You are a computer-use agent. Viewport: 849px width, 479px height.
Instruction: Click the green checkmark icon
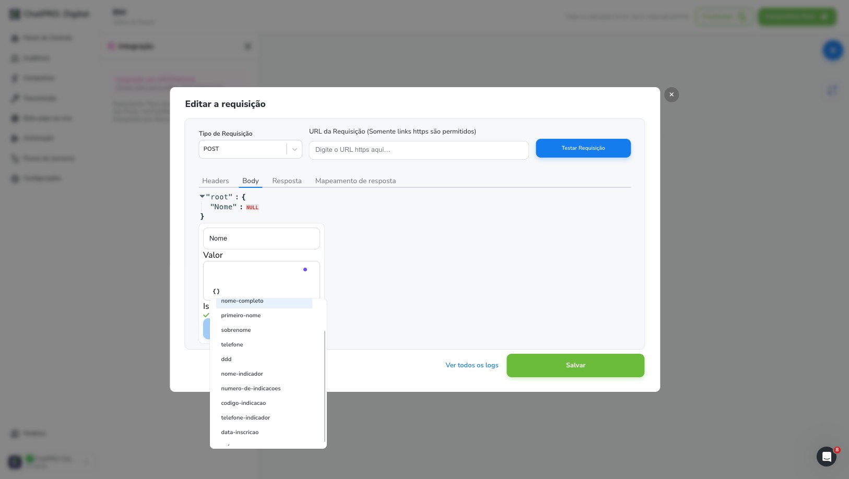(206, 315)
